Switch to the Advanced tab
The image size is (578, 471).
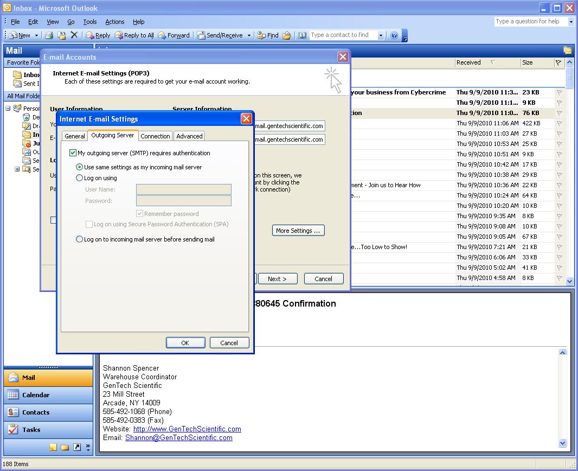[189, 136]
